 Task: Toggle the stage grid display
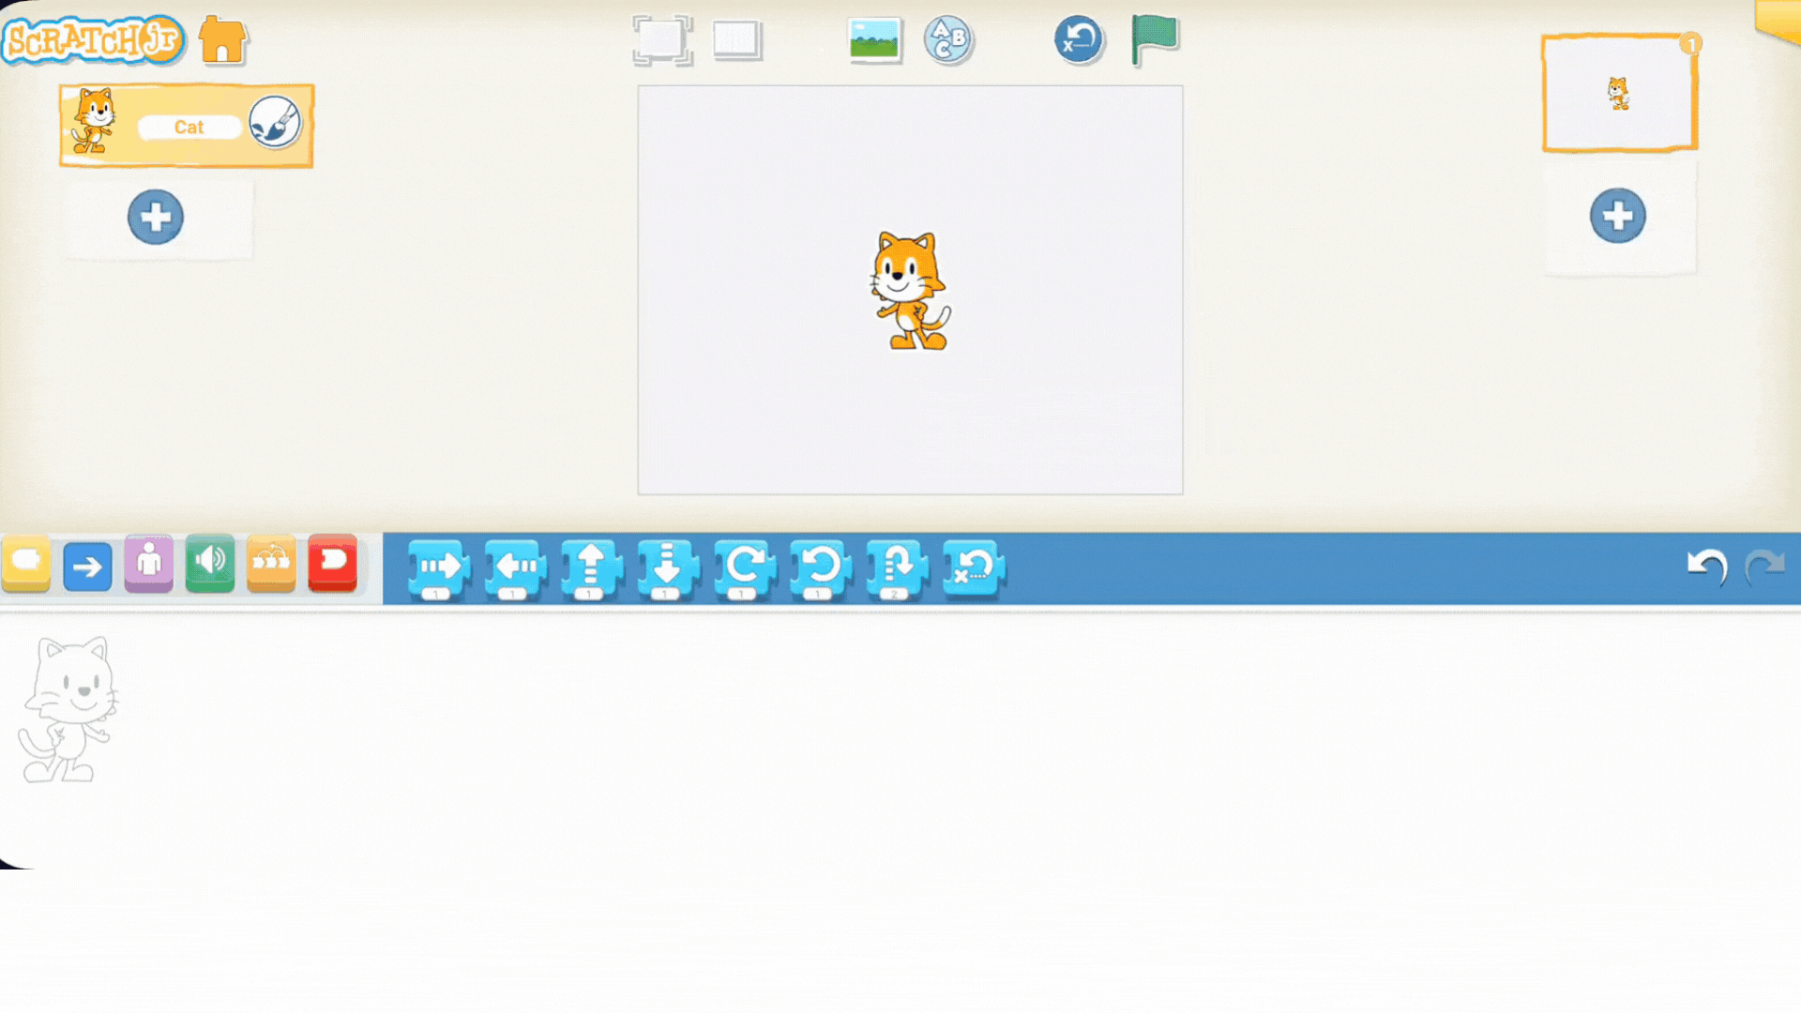737,40
